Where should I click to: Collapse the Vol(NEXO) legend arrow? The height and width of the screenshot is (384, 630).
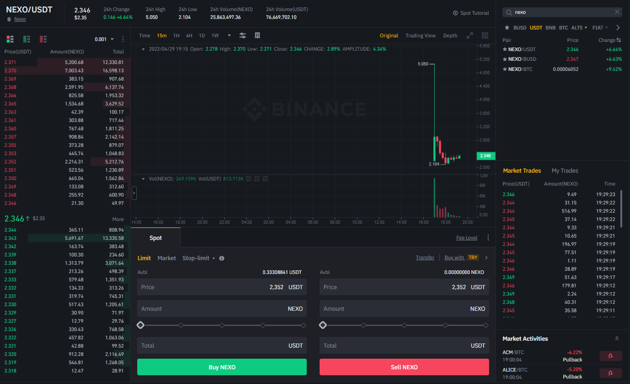(143, 178)
